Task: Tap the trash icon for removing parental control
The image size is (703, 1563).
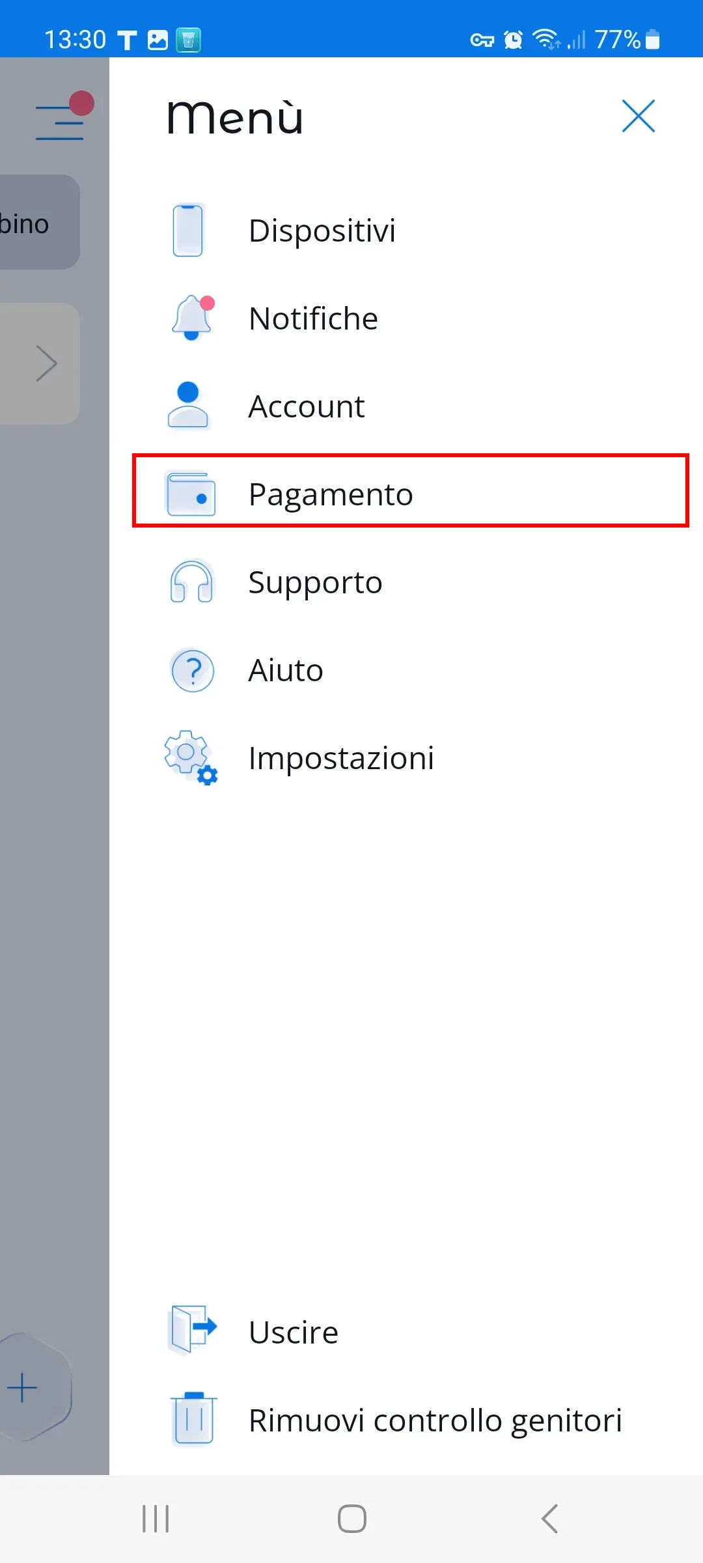Action: click(193, 1420)
